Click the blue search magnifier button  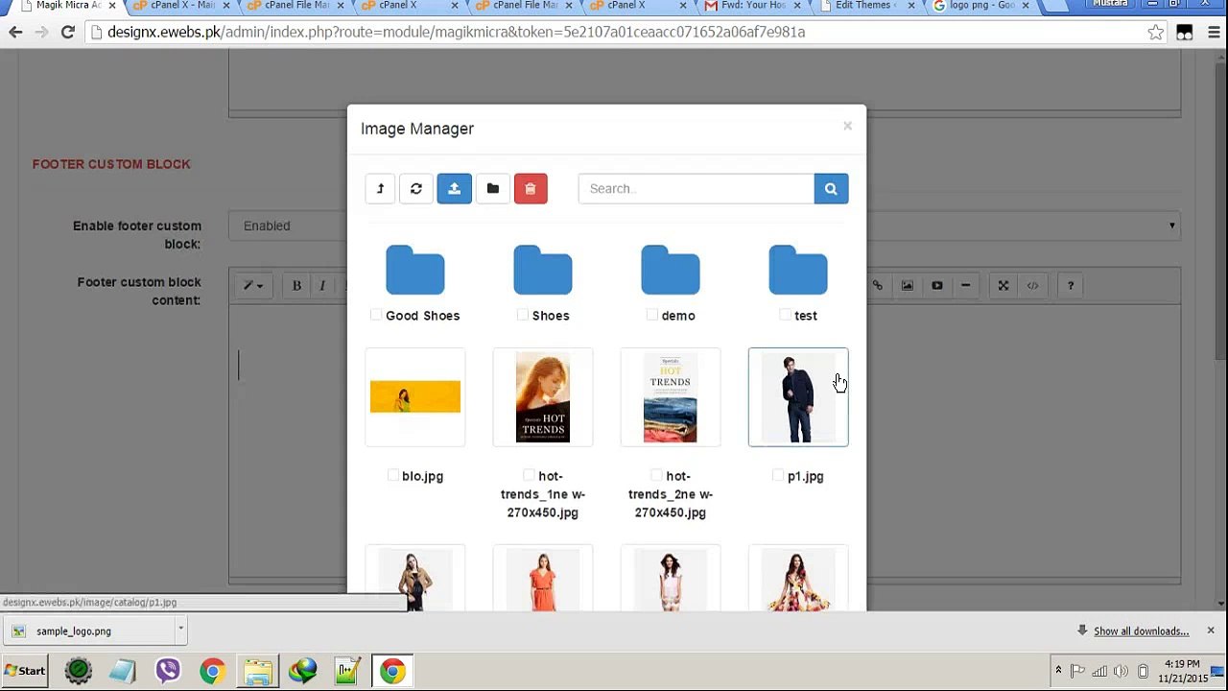pyautogui.click(x=831, y=189)
